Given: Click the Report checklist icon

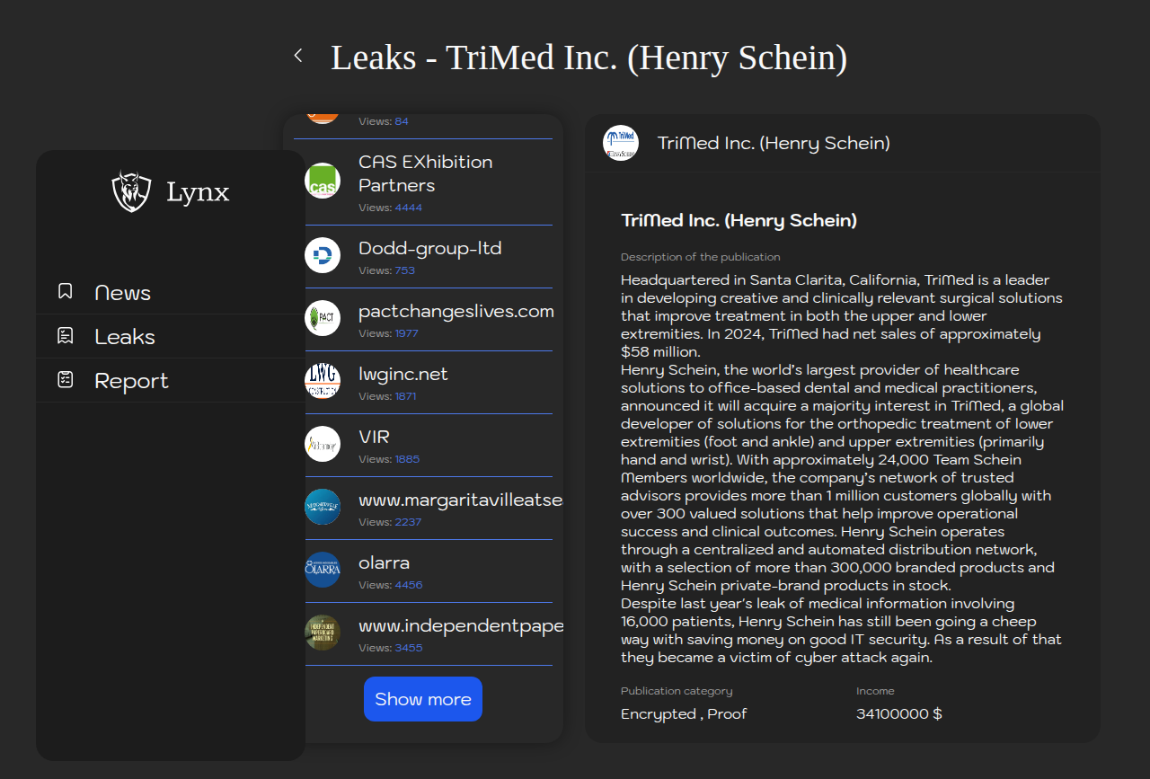Looking at the screenshot, I should click(66, 380).
